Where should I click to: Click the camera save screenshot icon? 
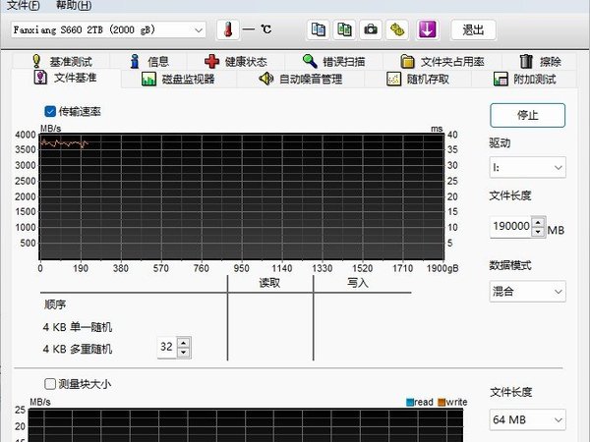pos(371,29)
